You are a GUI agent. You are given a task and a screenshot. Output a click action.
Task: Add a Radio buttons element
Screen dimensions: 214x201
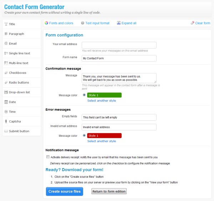point(22,82)
